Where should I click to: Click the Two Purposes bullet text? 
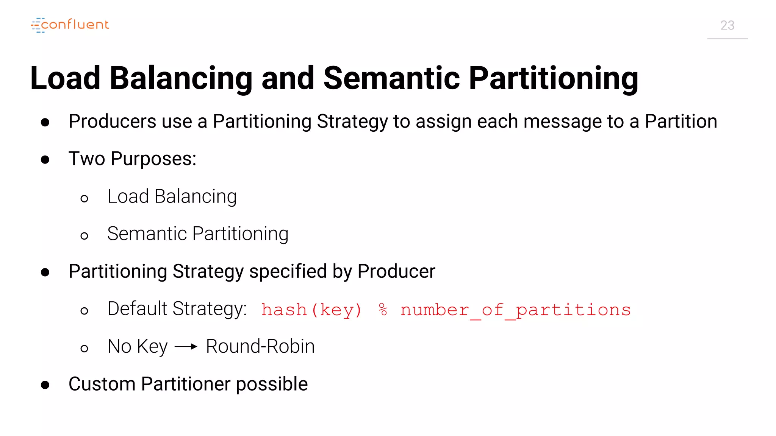tap(133, 159)
